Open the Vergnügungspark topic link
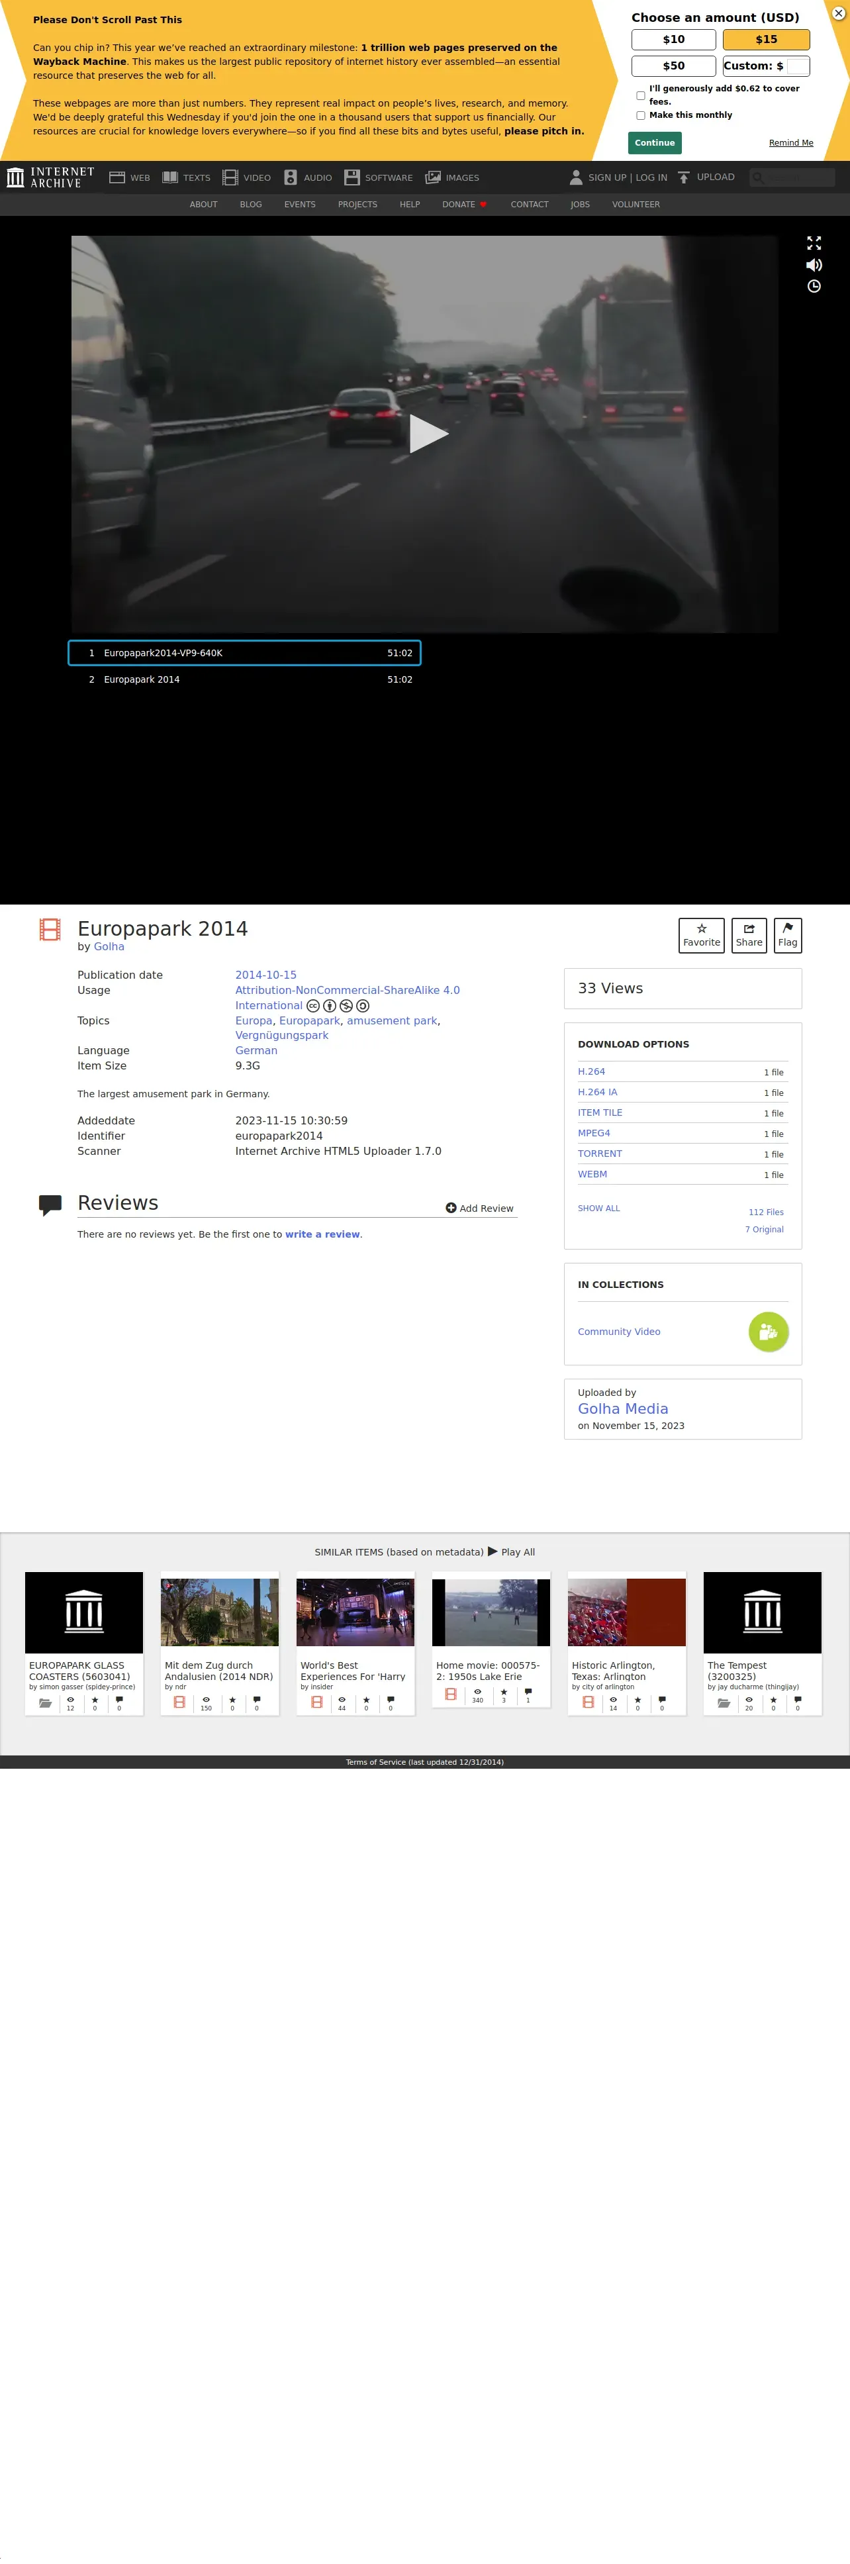850x2564 pixels. click(x=281, y=1036)
